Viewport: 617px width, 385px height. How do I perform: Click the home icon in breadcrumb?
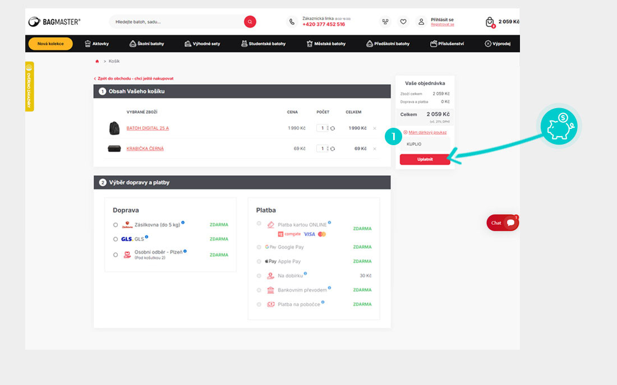coord(97,61)
